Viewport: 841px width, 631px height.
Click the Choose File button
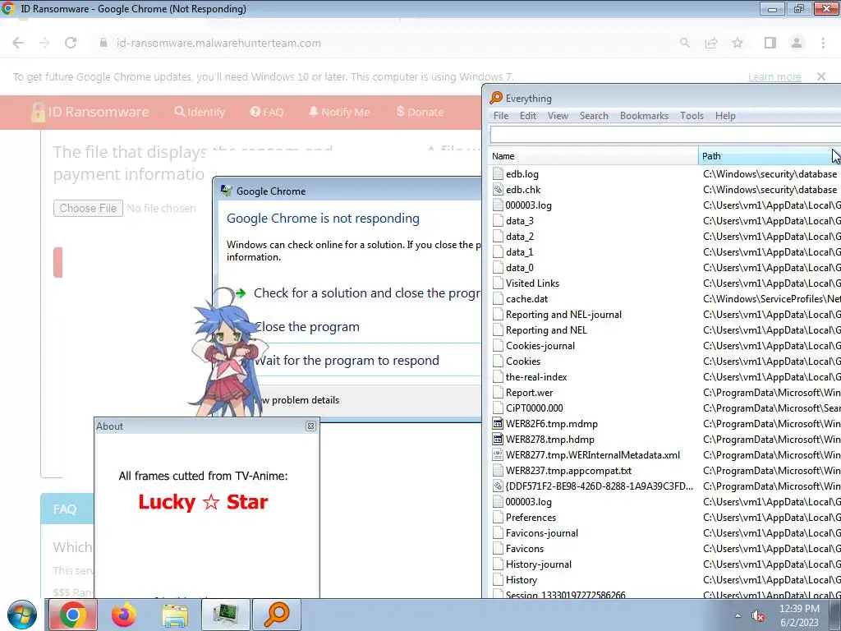pos(88,208)
